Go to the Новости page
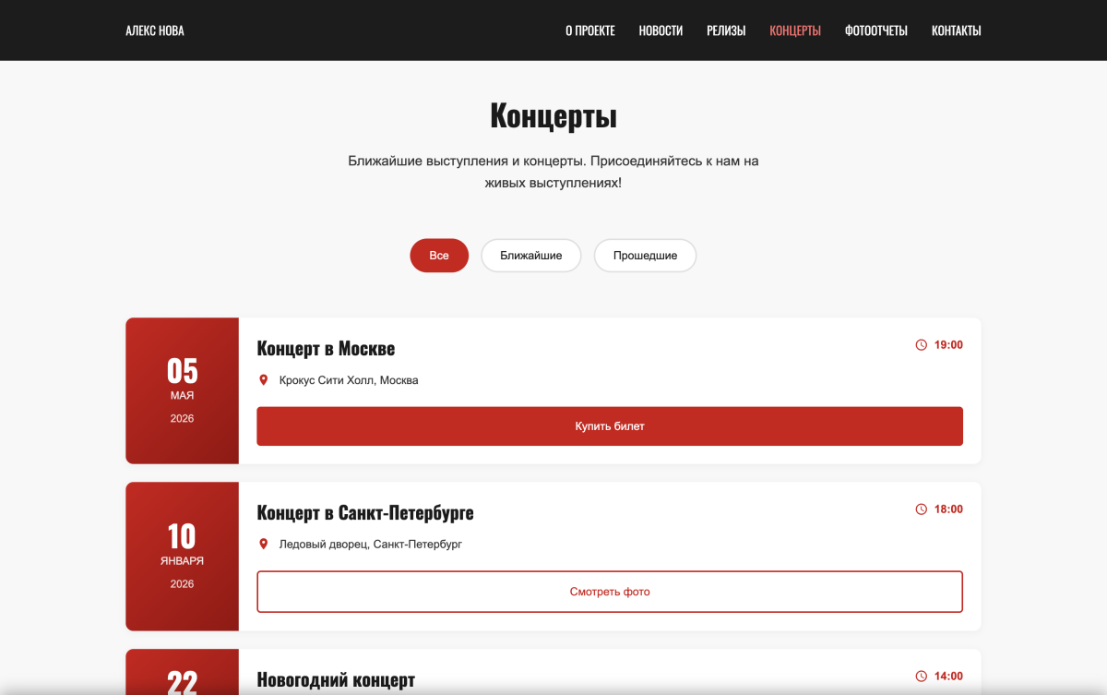Image resolution: width=1107 pixels, height=695 pixels. point(661,30)
